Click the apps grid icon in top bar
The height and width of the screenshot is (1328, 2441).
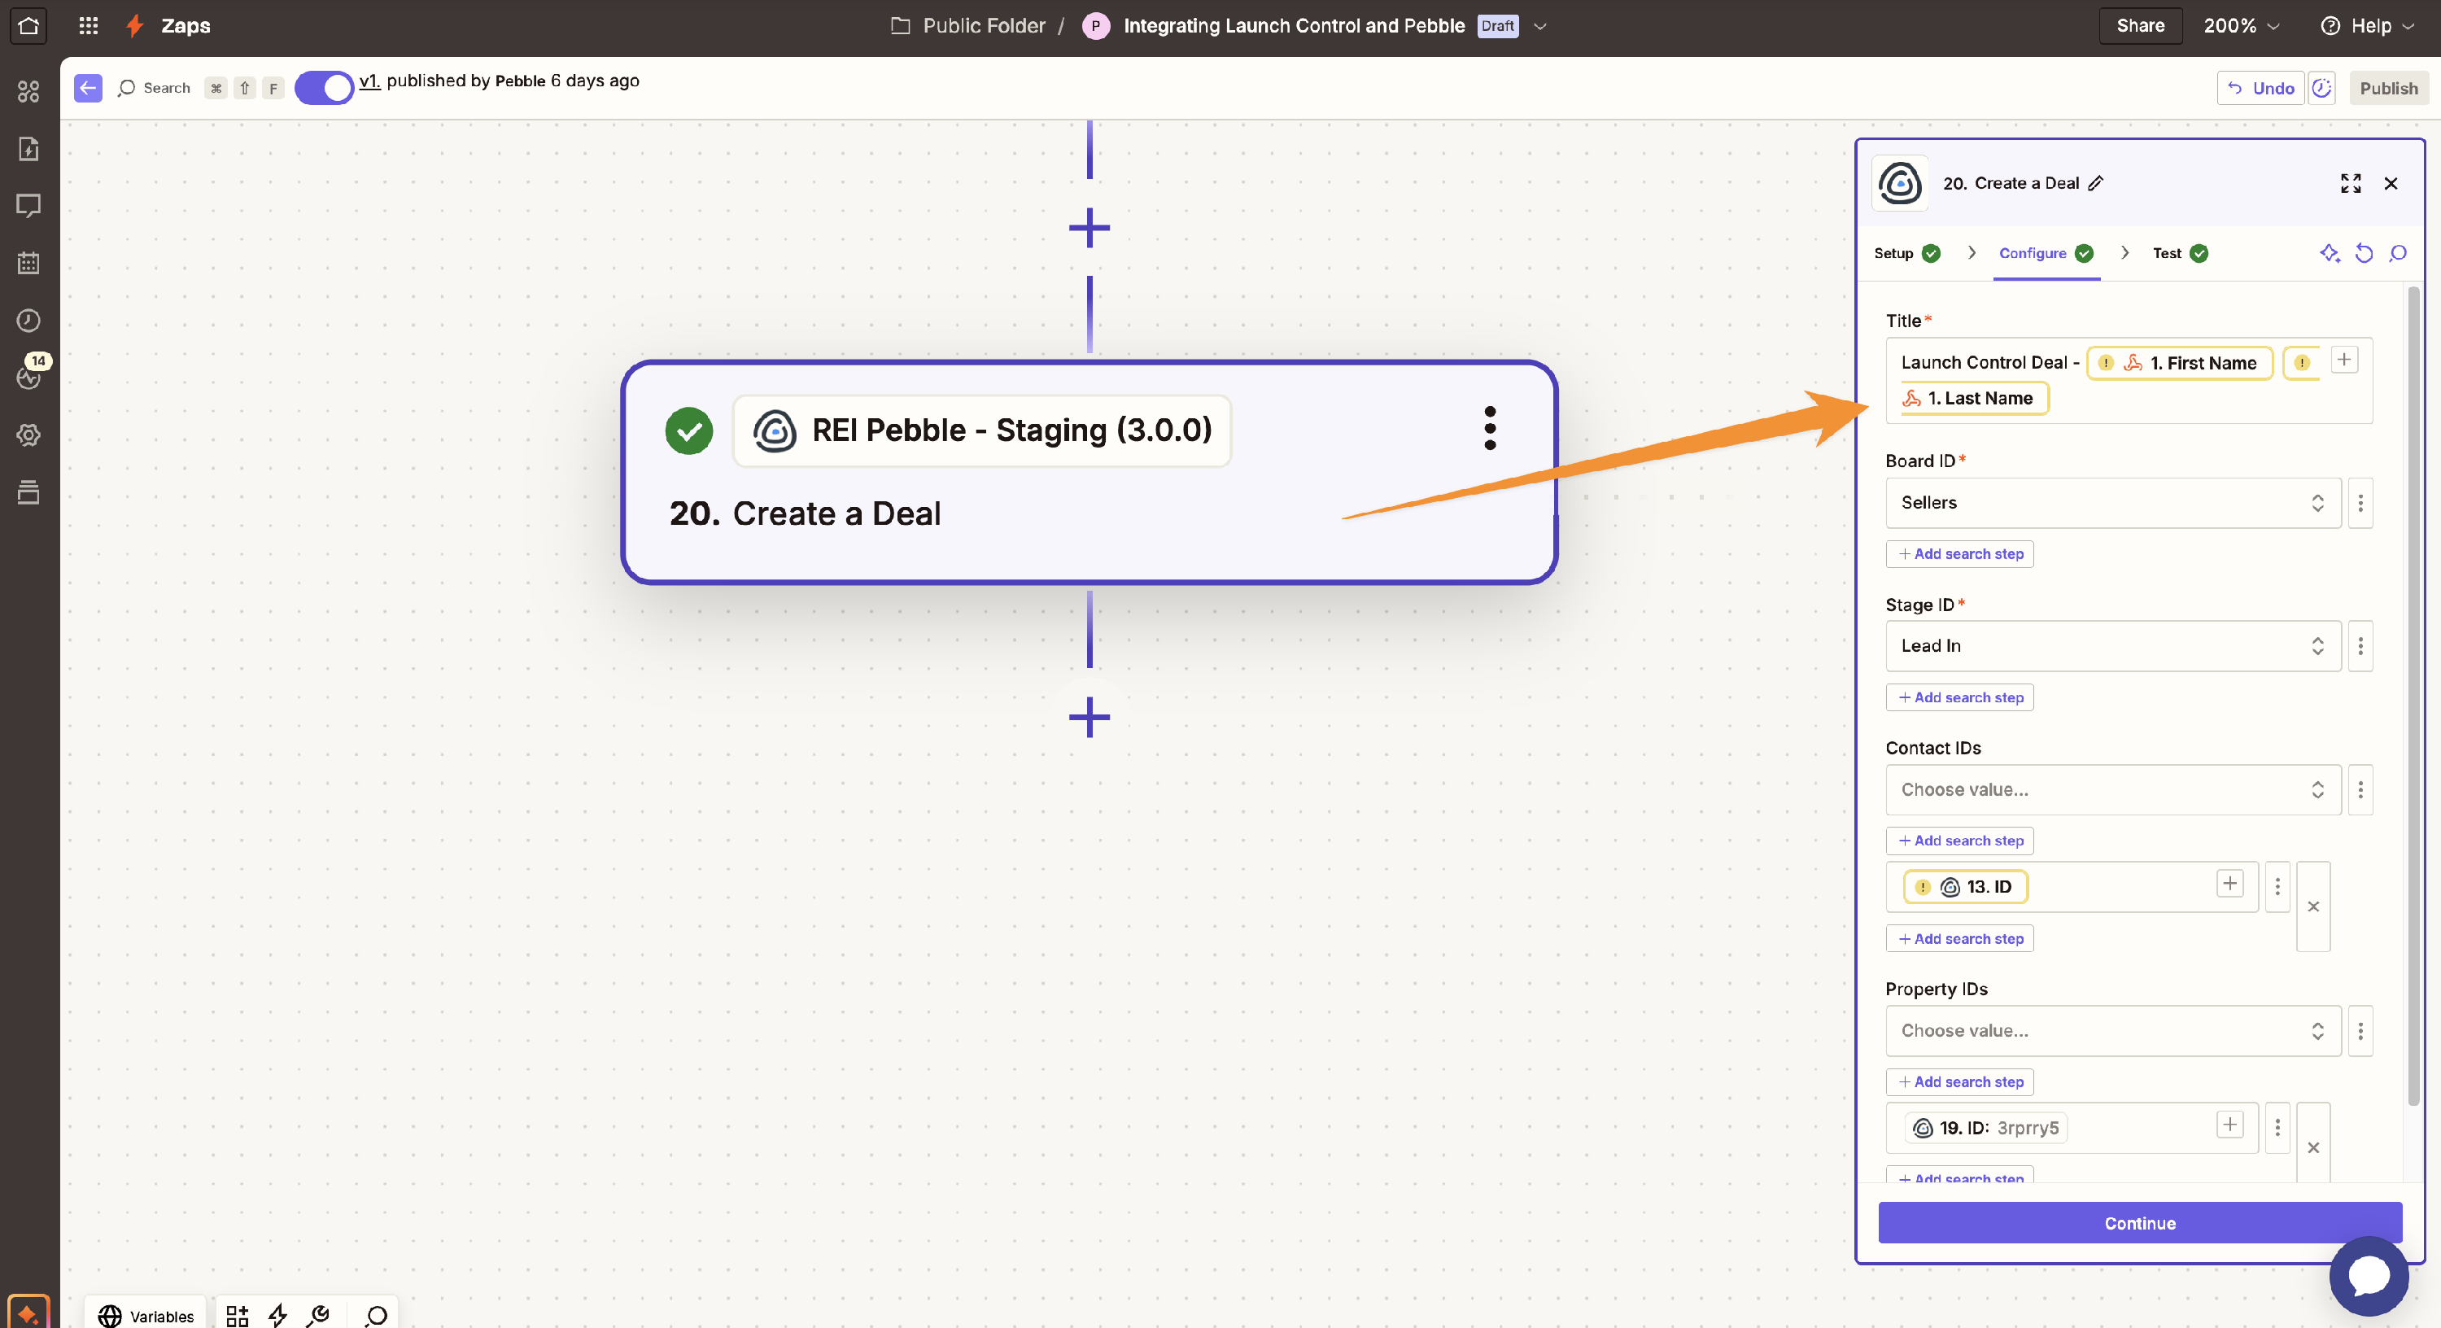click(x=88, y=25)
